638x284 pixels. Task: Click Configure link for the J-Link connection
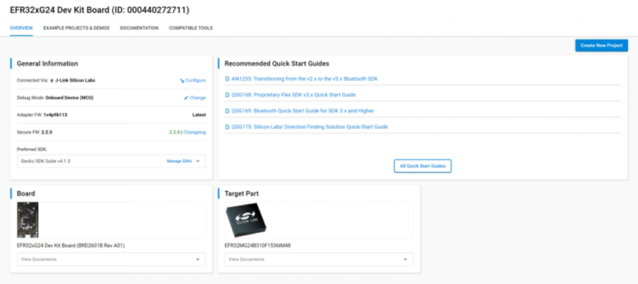coord(195,81)
